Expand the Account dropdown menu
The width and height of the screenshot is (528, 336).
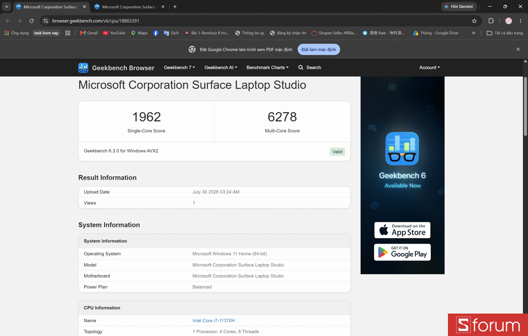[429, 68]
